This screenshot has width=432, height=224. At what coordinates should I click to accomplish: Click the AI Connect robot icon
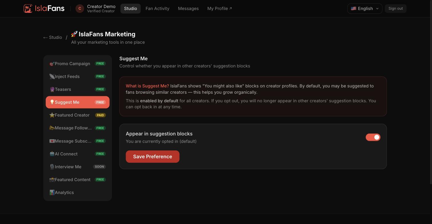coord(52,154)
